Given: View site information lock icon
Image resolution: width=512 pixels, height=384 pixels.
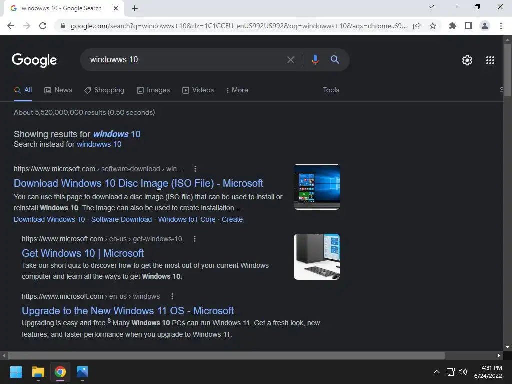Looking at the screenshot, I should tap(63, 26).
